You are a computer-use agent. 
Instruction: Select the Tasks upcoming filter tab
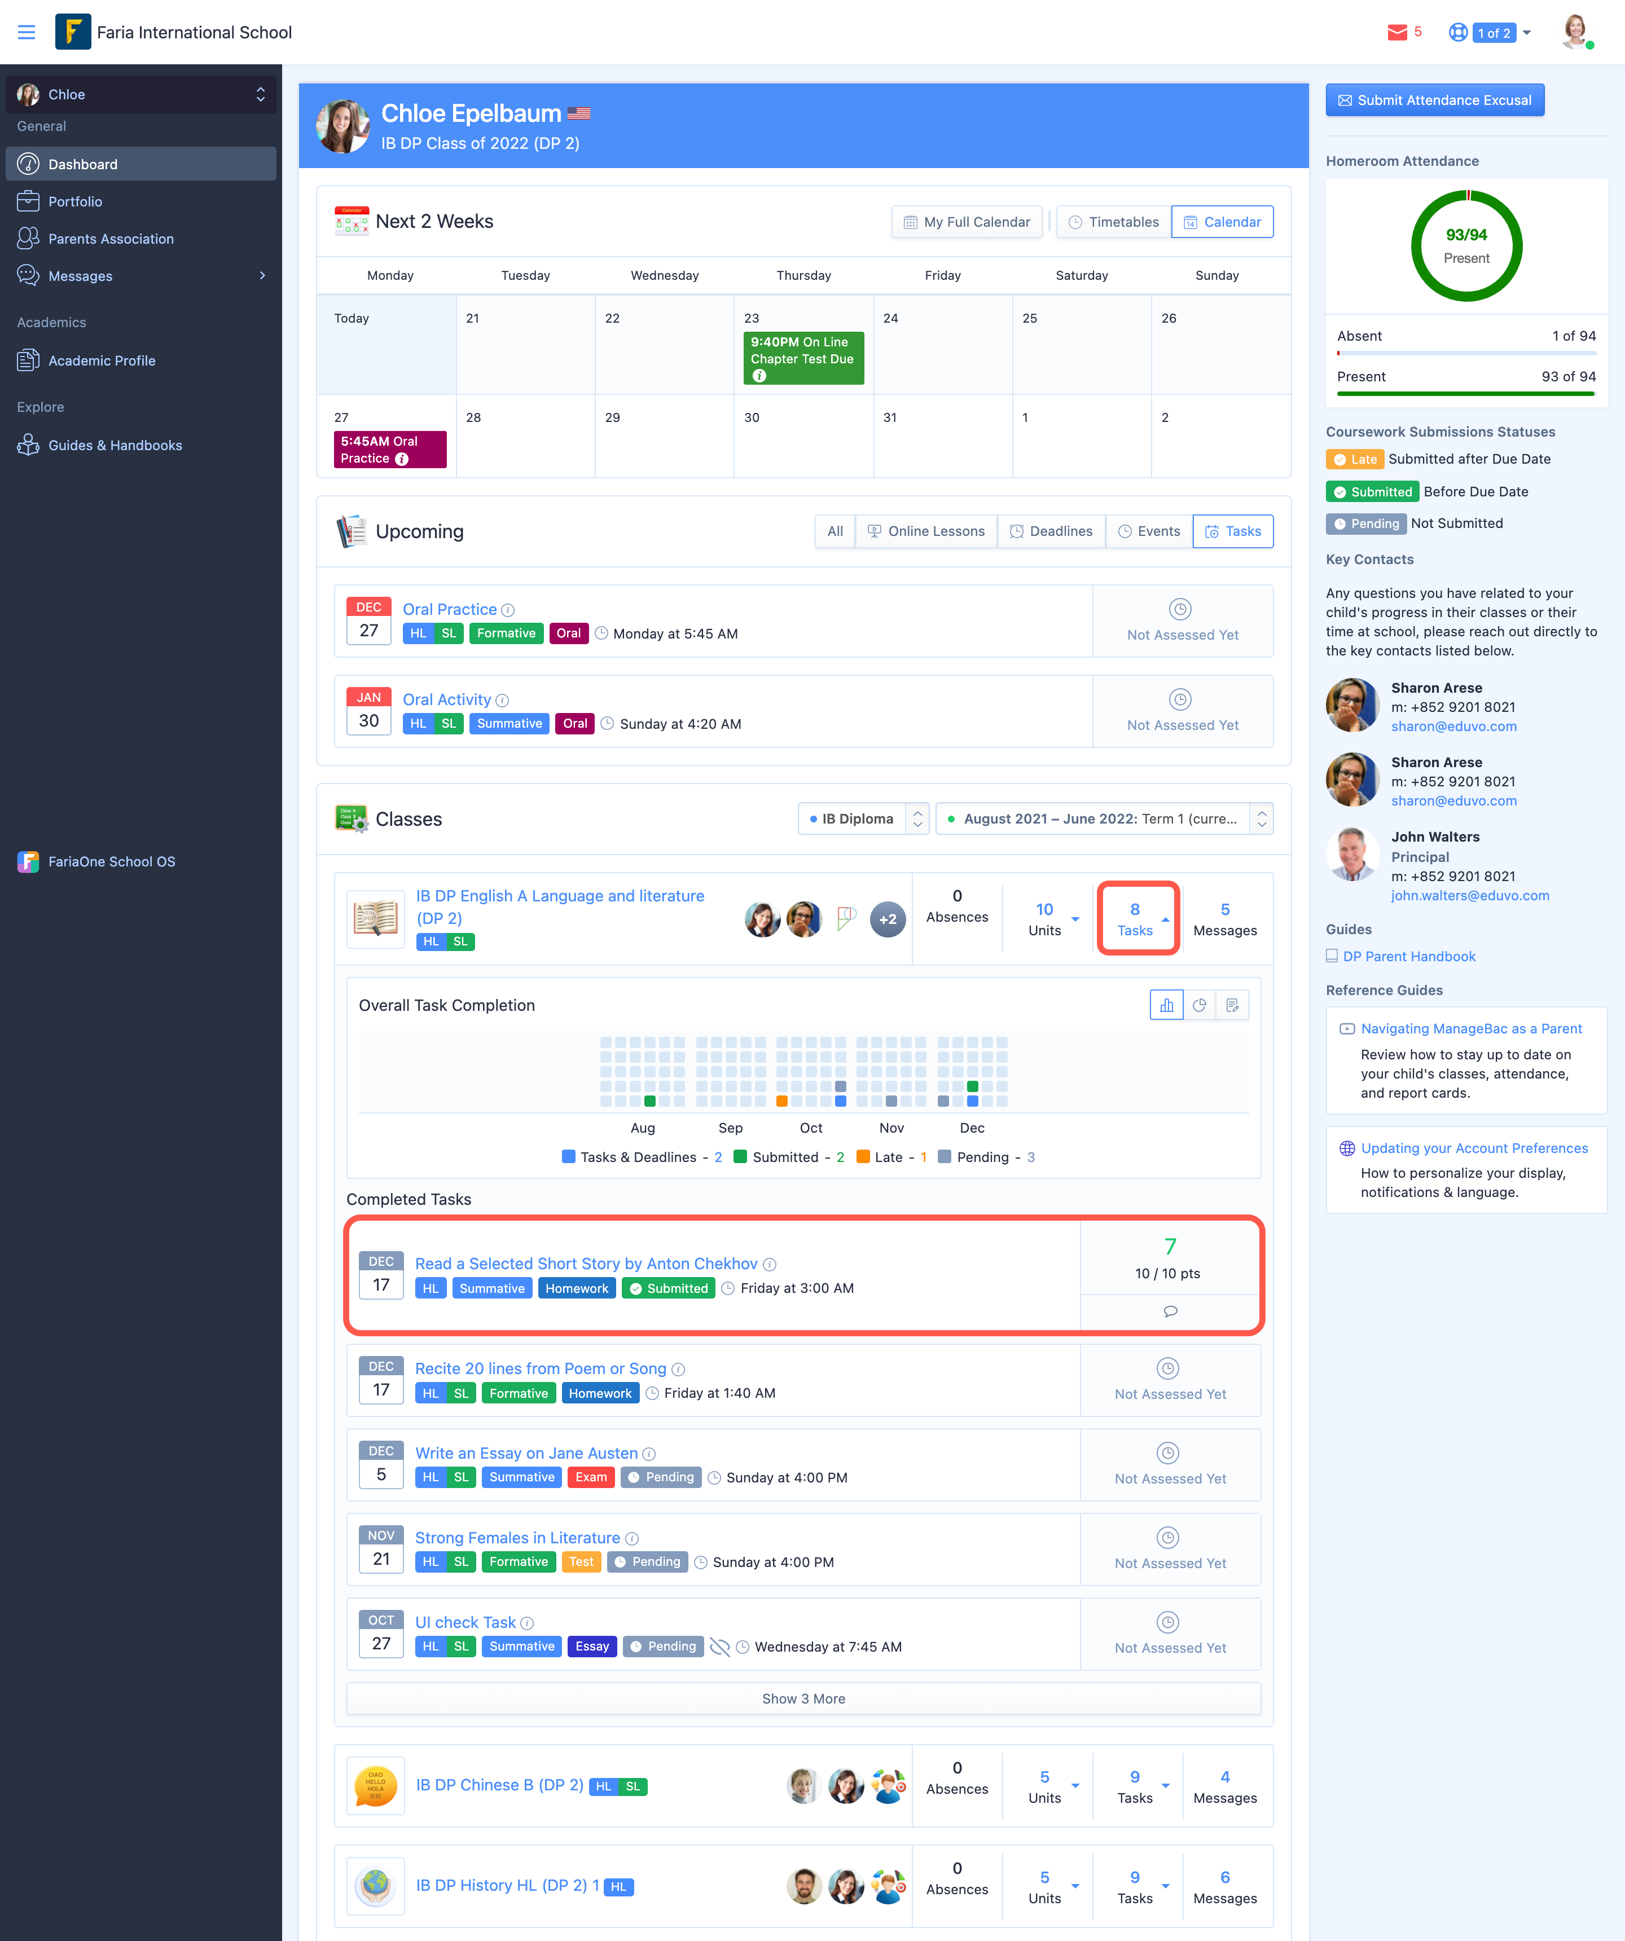(1233, 531)
